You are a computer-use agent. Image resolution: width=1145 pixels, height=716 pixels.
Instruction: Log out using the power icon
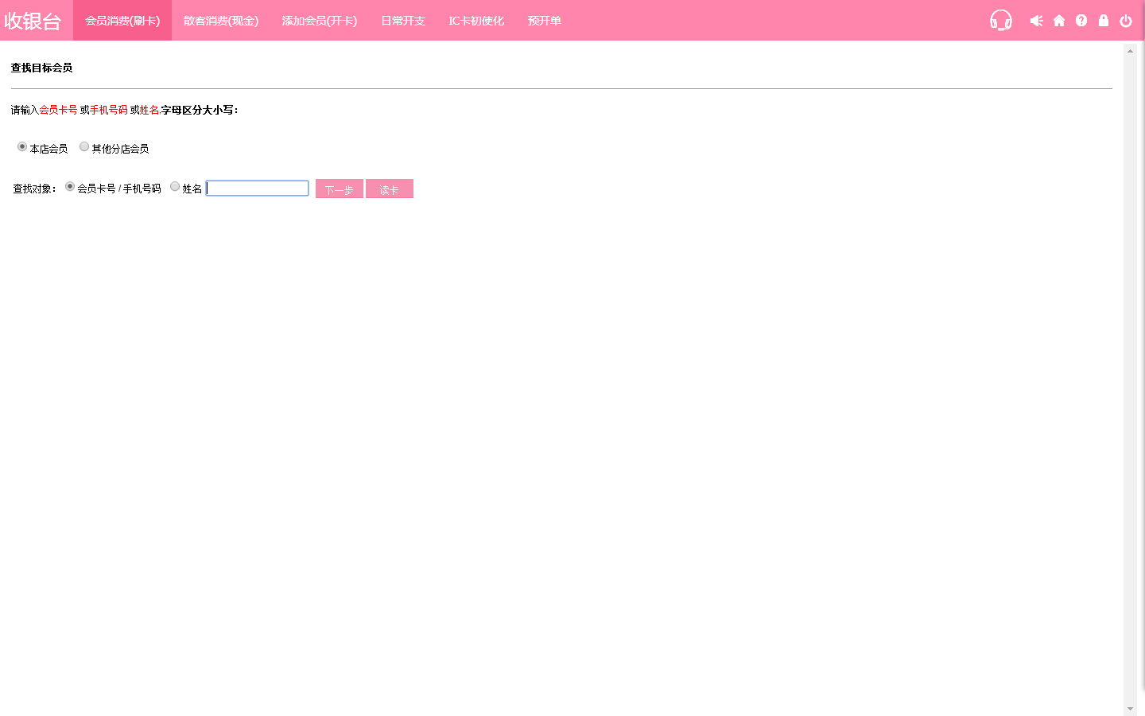tap(1126, 21)
